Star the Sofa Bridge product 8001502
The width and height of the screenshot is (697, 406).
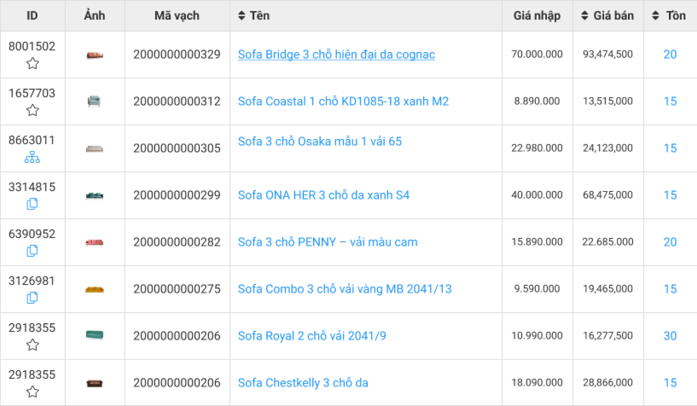pyautogui.click(x=32, y=63)
